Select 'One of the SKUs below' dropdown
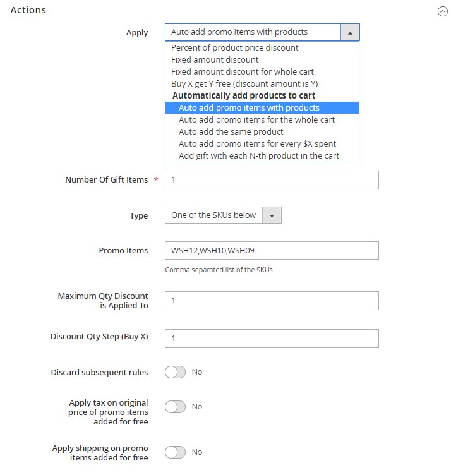Image resolution: width=451 pixels, height=475 pixels. [213, 215]
